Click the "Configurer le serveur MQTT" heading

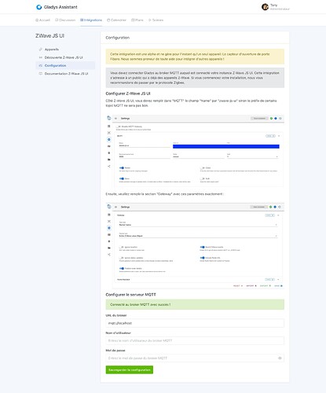(130, 295)
